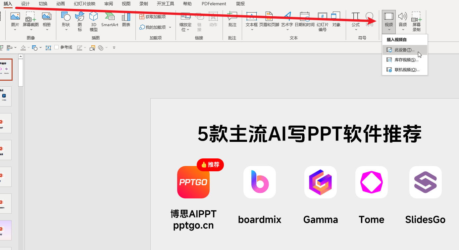Expand the 相册 dropdown arrow
459x250 pixels.
[47, 30]
